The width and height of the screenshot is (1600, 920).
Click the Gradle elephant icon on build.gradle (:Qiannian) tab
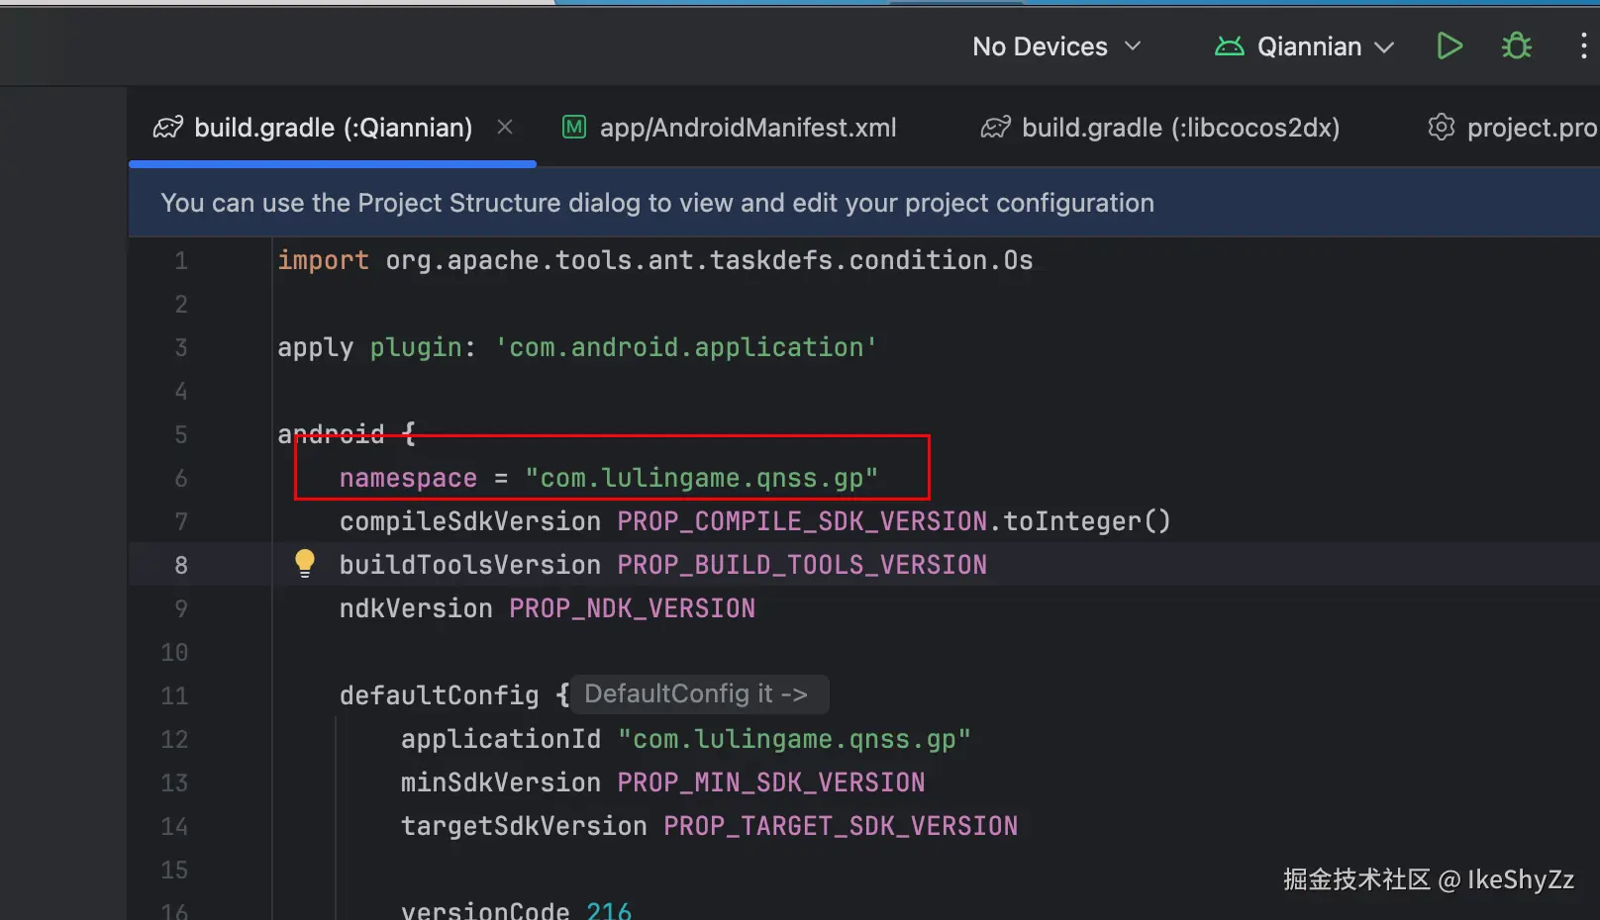168,128
